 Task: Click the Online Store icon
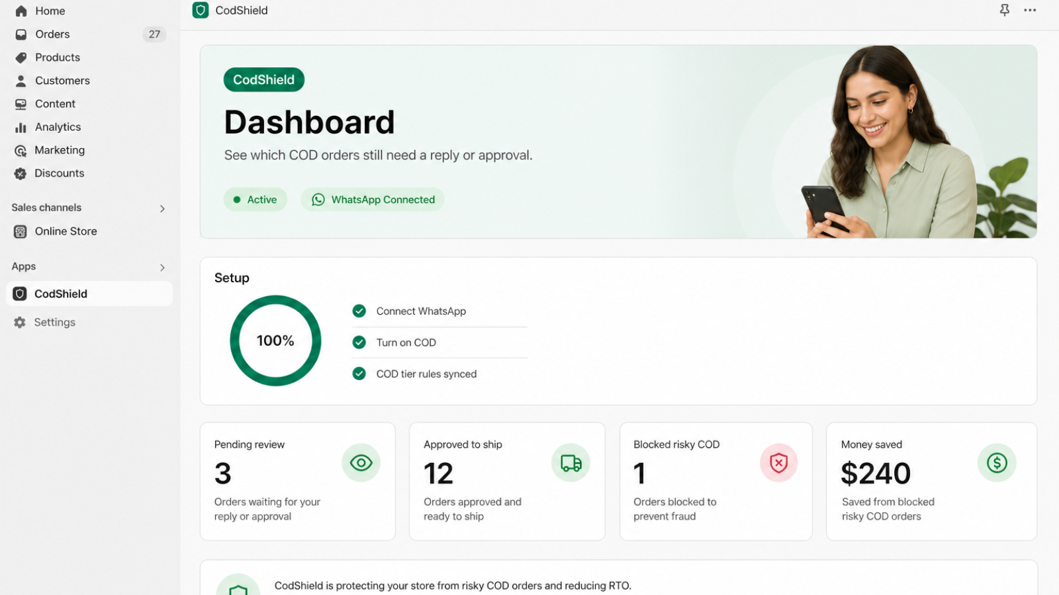coord(21,231)
